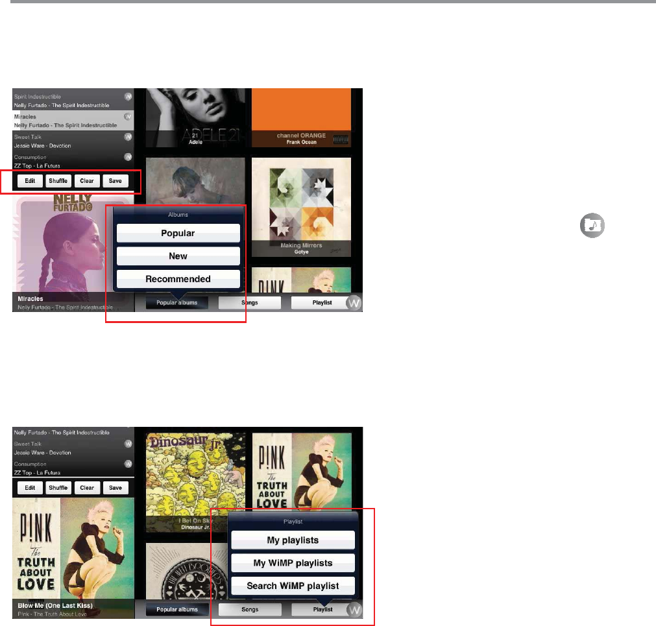
Task: Select New in the Albums popup
Action: [178, 256]
